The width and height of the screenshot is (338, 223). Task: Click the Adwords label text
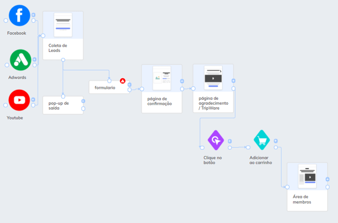point(17,78)
